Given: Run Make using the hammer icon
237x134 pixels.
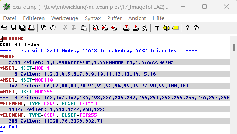Looking at the screenshot, I should (157, 28).
